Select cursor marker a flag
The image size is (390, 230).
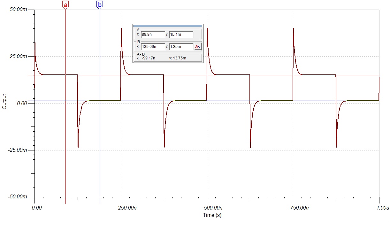65,5
